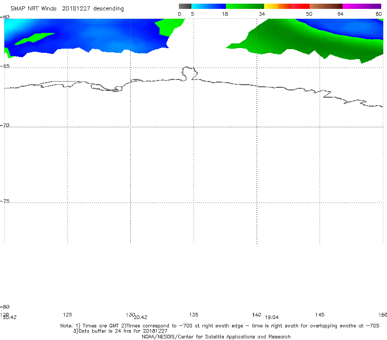
Task: Click the swath time '19:04'
Action: 272,318
